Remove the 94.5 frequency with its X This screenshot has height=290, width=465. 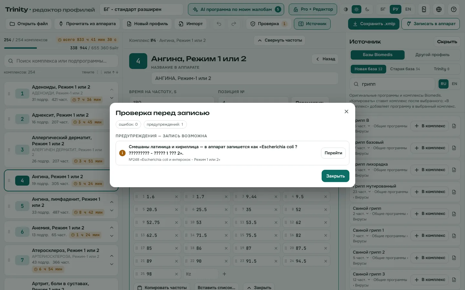click(x=325, y=261)
